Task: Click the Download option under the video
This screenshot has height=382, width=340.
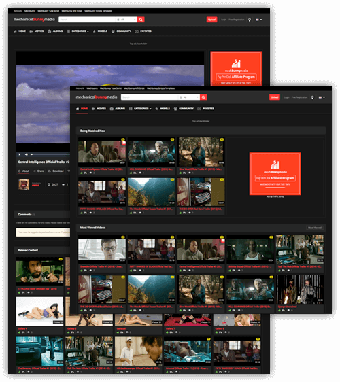Action: [x=56, y=171]
